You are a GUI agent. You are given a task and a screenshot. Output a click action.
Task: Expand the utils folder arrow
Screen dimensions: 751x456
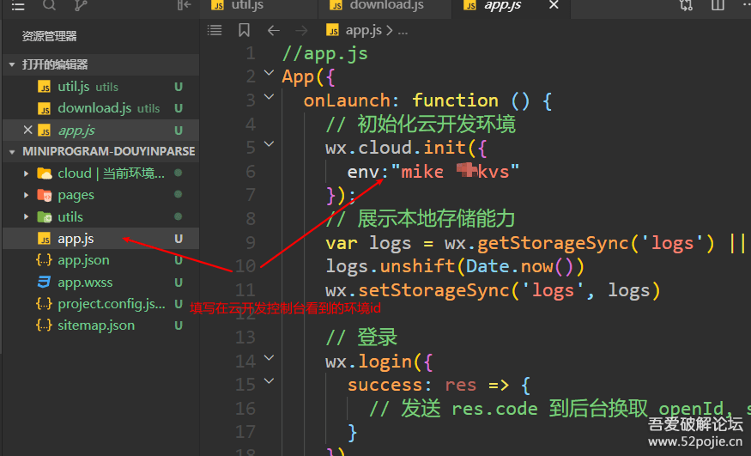pyautogui.click(x=27, y=217)
